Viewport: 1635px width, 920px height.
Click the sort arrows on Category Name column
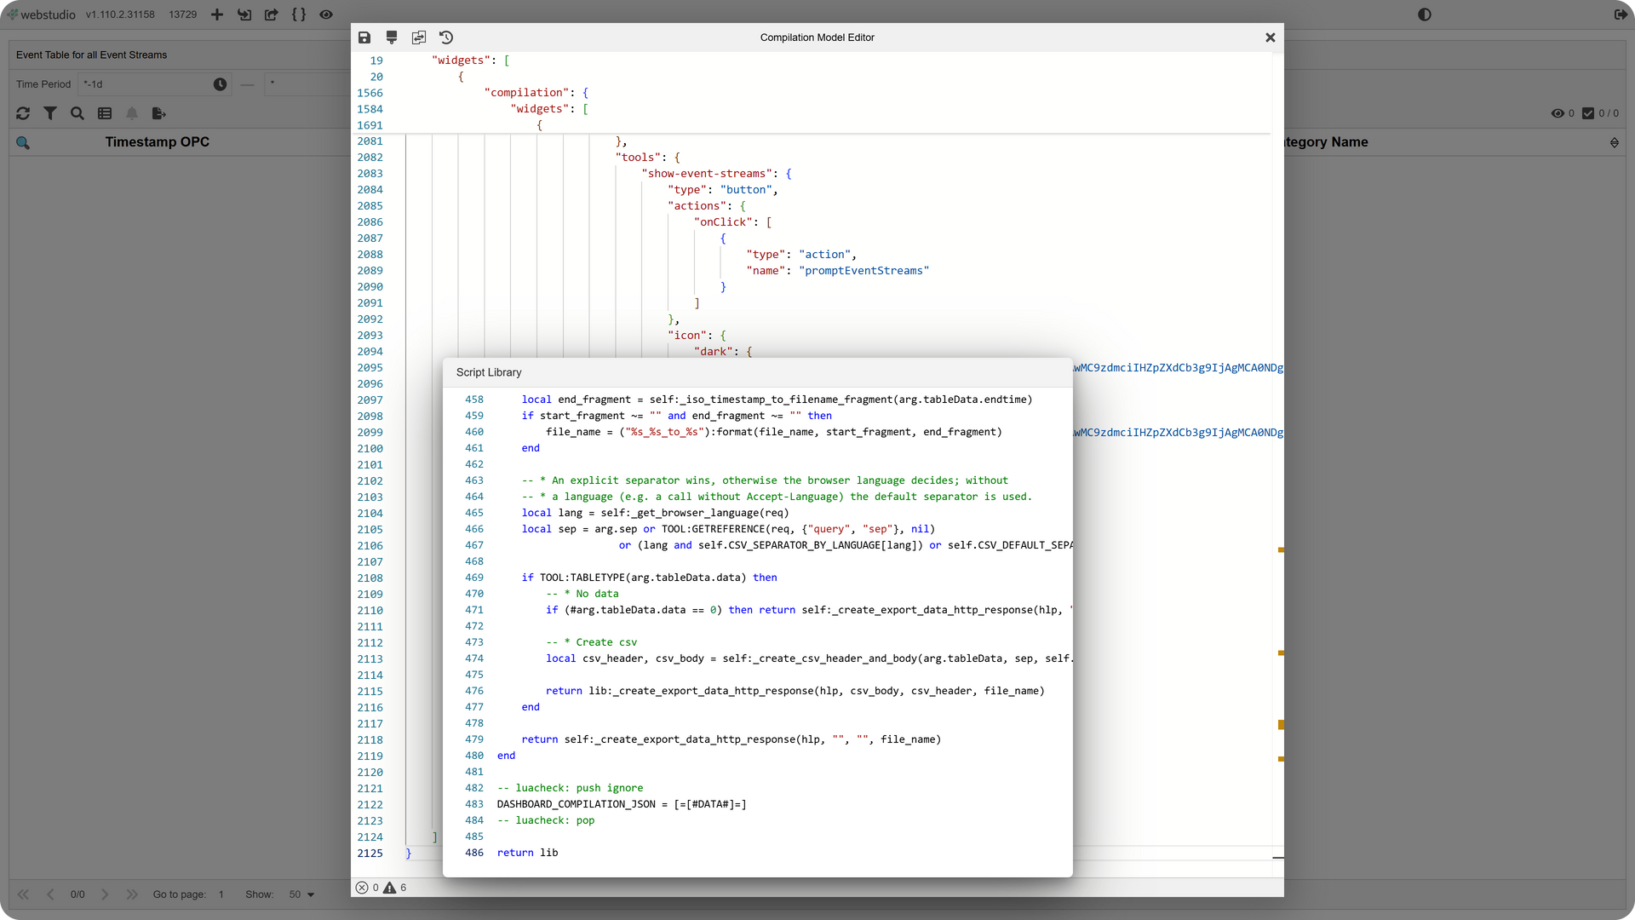(x=1615, y=143)
